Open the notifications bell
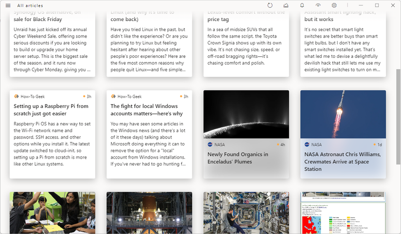This screenshot has height=234, width=401. (302, 5)
